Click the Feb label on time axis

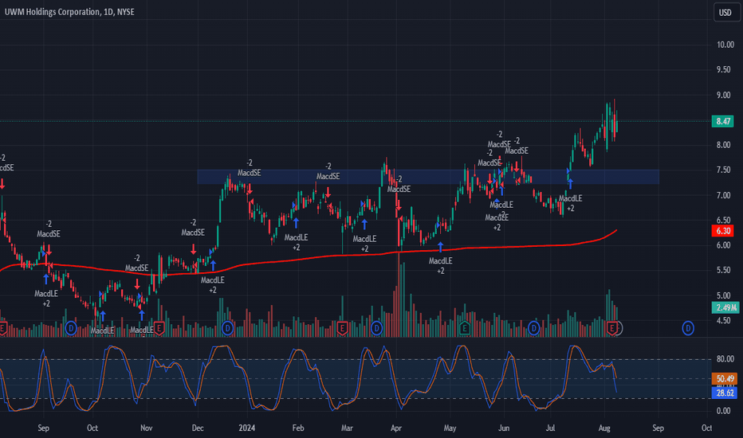pyautogui.click(x=298, y=428)
